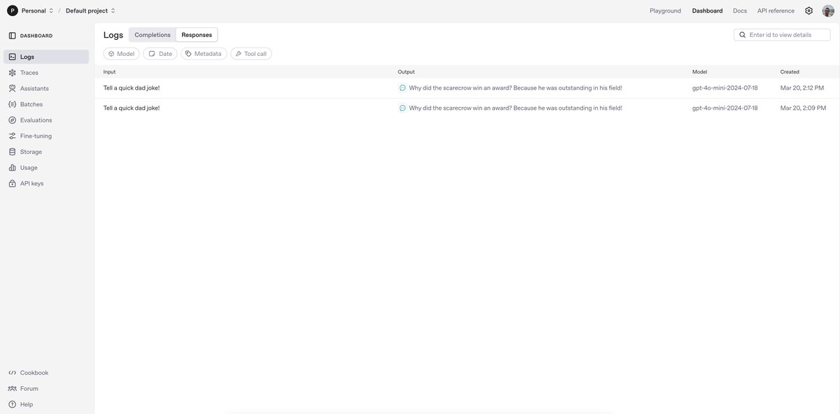Select the Responses tab

(x=197, y=35)
